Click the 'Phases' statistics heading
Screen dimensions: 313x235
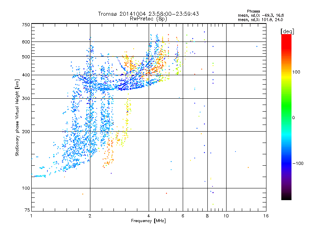click(253, 11)
